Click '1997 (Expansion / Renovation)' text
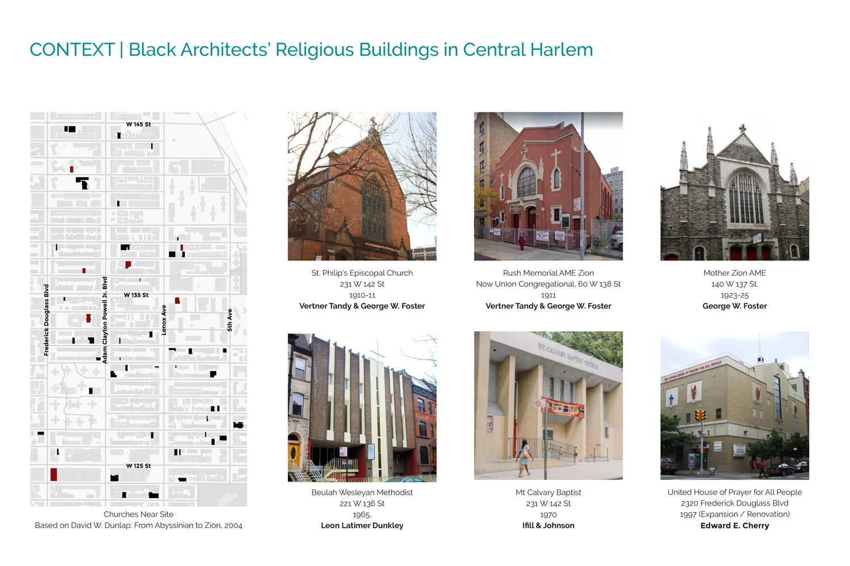850x566 pixels. [734, 514]
